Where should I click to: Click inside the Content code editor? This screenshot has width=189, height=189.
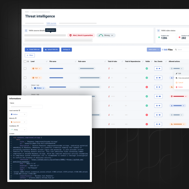pos(50,158)
